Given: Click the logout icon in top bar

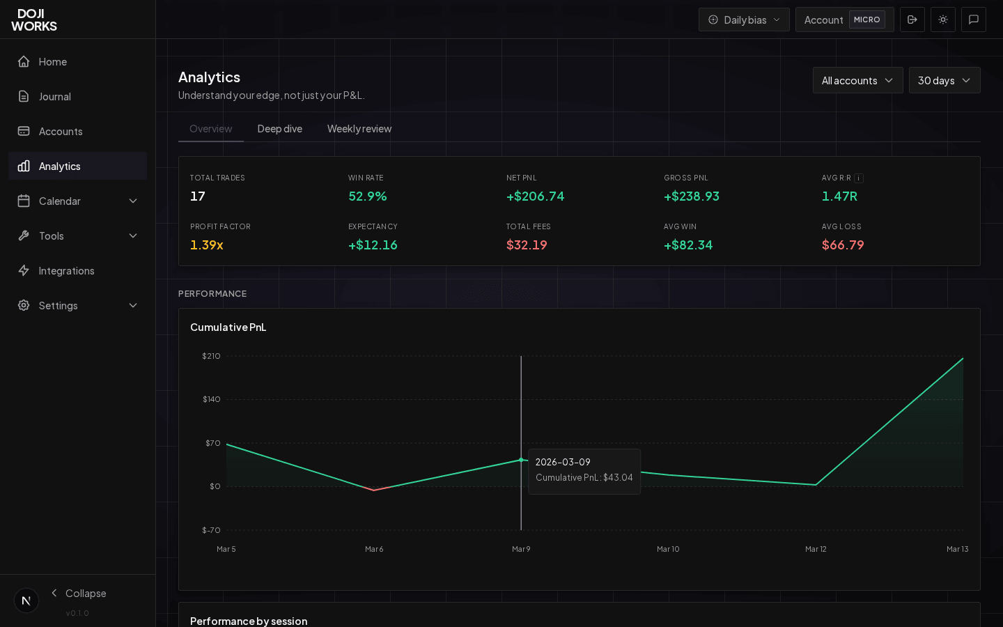Looking at the screenshot, I should pos(912,20).
